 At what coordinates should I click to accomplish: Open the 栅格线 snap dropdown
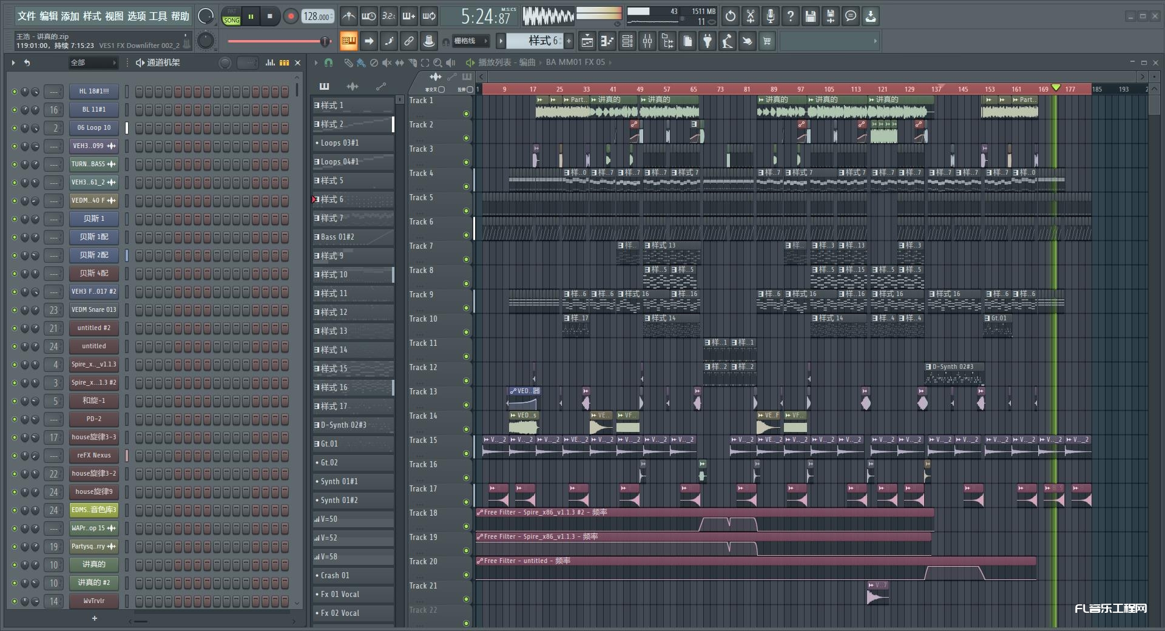tap(470, 41)
